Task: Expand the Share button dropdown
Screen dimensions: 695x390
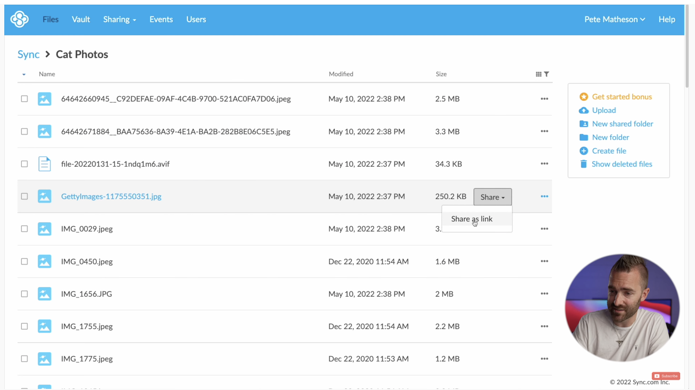Action: pos(493,196)
